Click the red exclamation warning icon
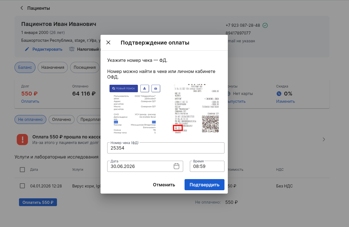Screen dimensions: 349x227 click(22, 139)
